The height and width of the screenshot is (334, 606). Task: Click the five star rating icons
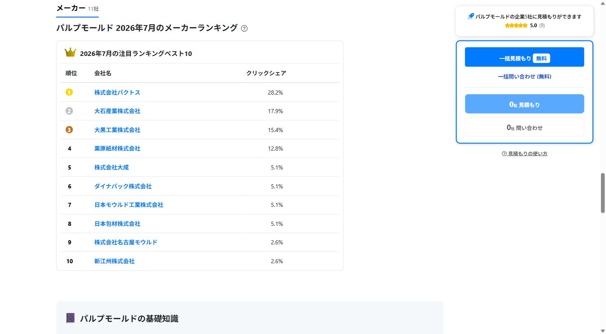tap(516, 26)
